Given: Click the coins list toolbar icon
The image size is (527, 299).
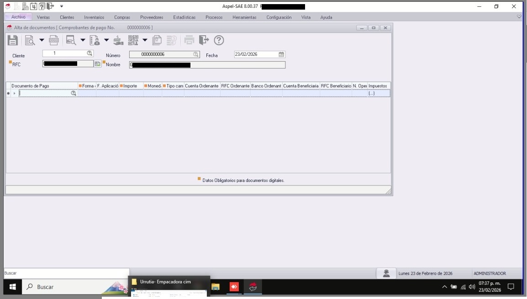Looking at the screenshot, I should (171, 40).
